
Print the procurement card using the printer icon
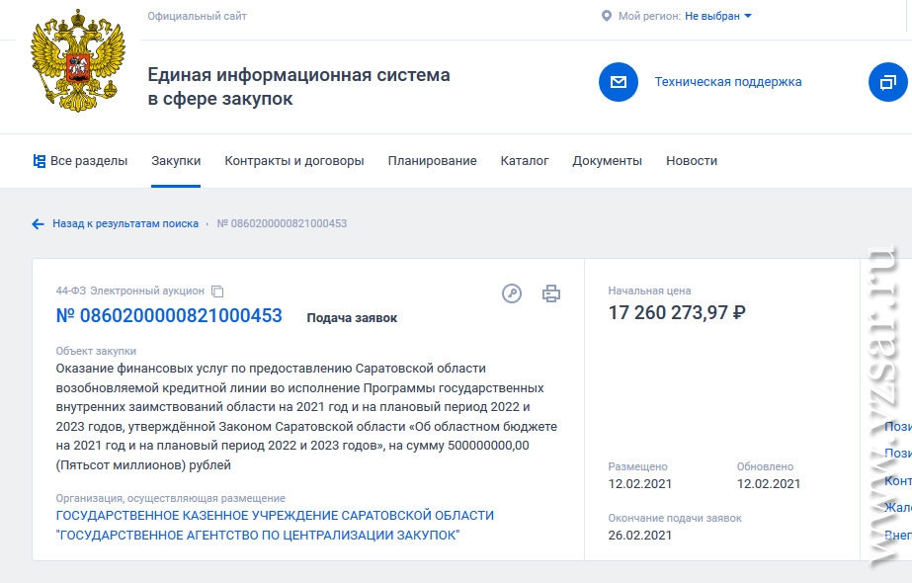(x=551, y=293)
